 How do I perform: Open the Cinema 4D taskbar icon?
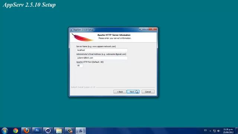coord(48,131)
